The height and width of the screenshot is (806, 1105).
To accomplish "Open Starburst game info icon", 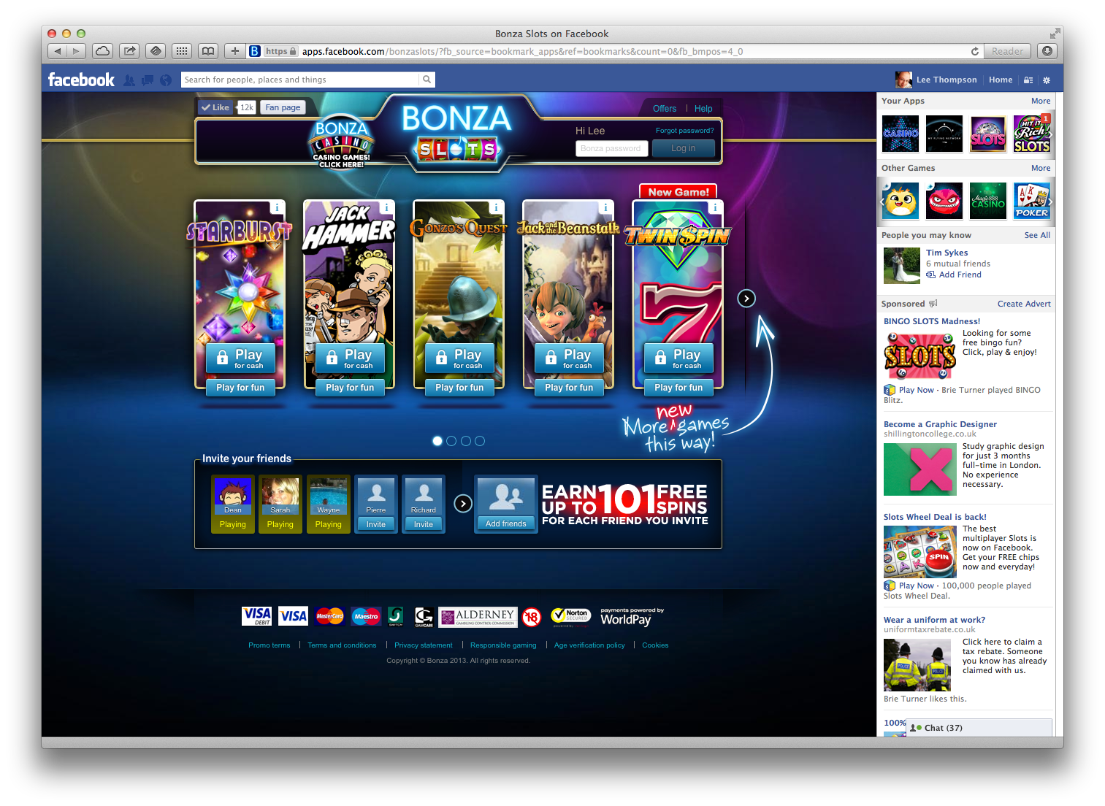I will point(277,208).
